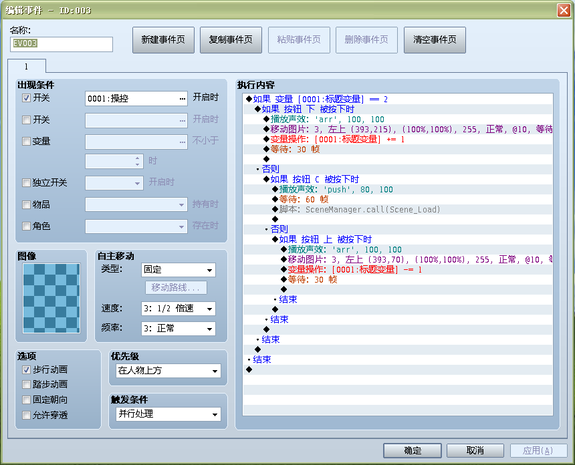Select the 变量操作 += 1 command line

click(398, 139)
